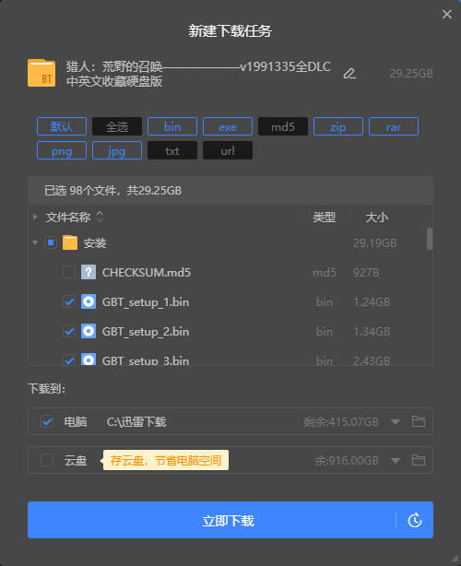The height and width of the screenshot is (566, 461).
Task: Click the 安装 folder name
Action: pos(95,243)
